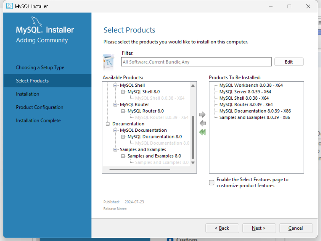321x241 pixels.
Task: Click the scroll up arrow in Available Products
Action: [193, 86]
